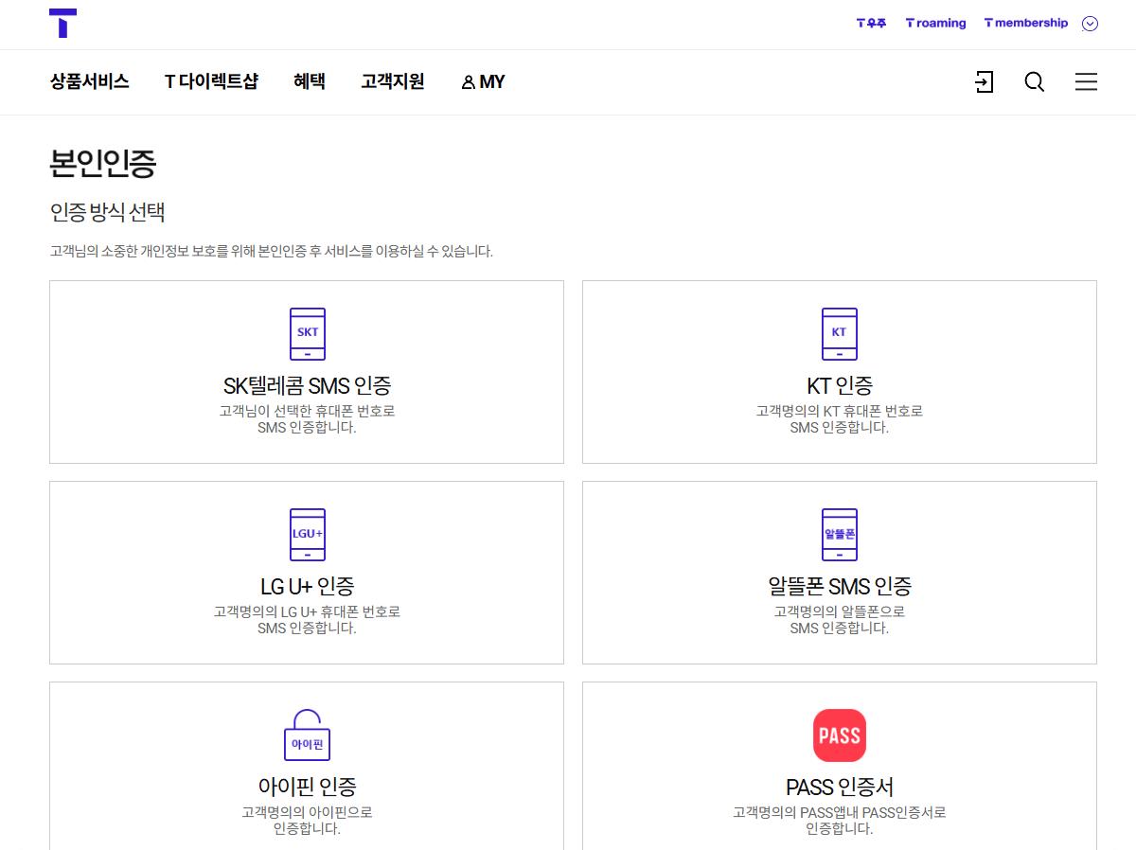Viewport: 1136px width, 850px height.
Task: Open the 고객지원 menu
Action: 392,81
